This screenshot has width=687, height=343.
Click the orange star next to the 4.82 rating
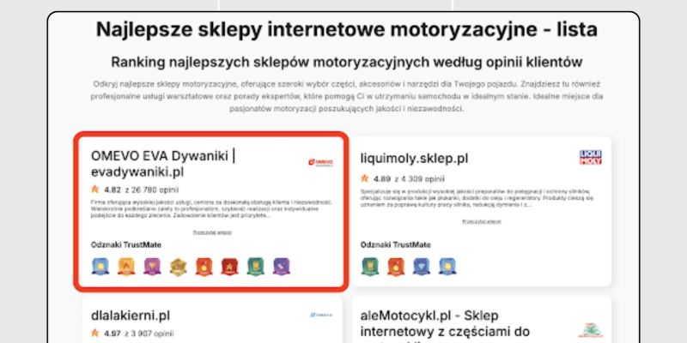(95, 189)
